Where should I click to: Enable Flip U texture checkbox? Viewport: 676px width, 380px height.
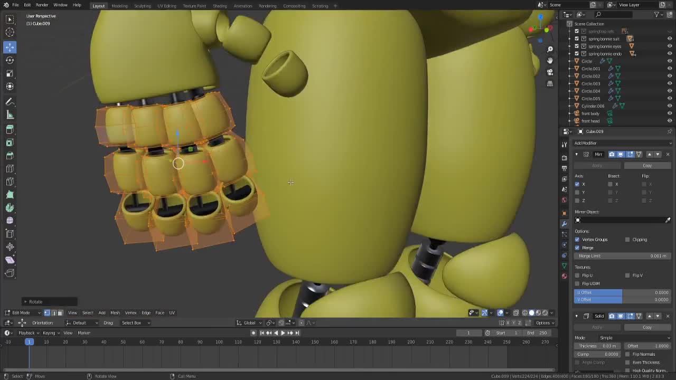click(x=577, y=275)
